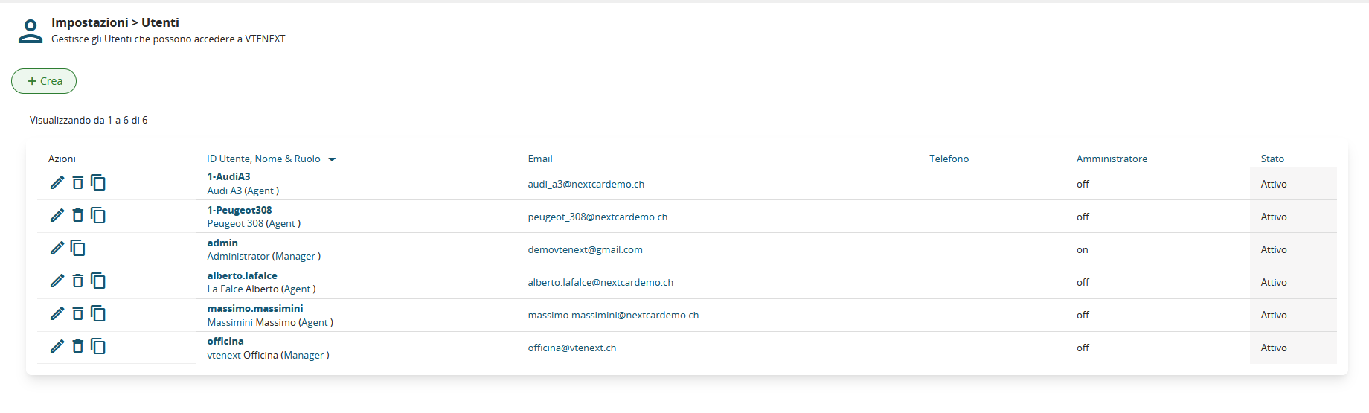Delete the alberto.lafalce user via trash icon
1369x413 pixels.
[77, 281]
